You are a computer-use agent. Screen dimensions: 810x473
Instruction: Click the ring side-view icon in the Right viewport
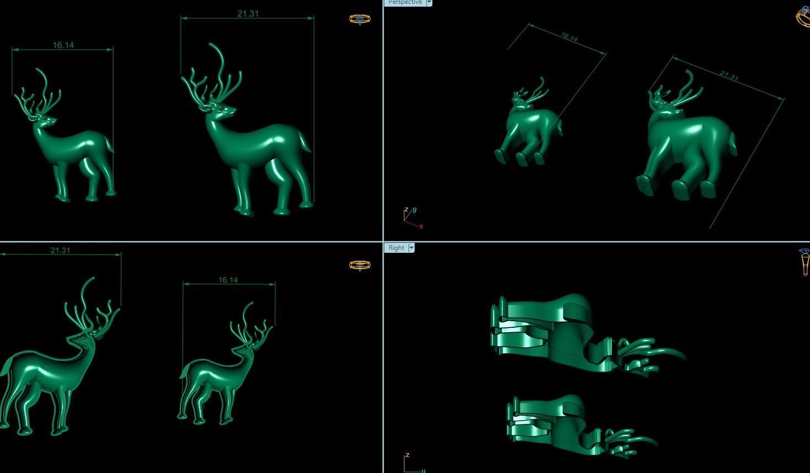804,262
